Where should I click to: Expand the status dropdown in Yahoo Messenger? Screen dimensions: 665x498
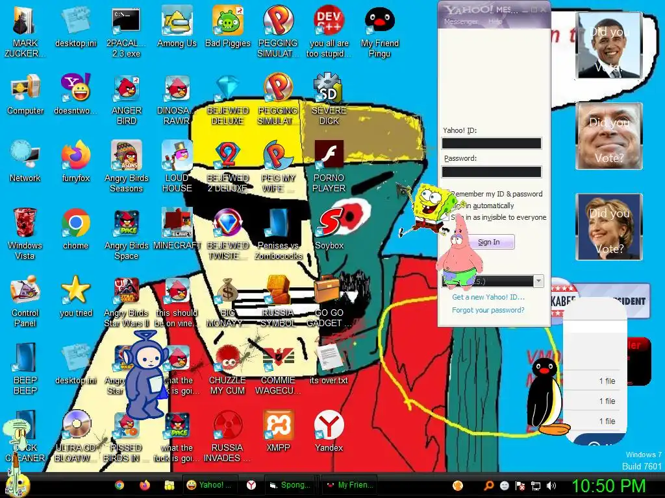pyautogui.click(x=538, y=281)
